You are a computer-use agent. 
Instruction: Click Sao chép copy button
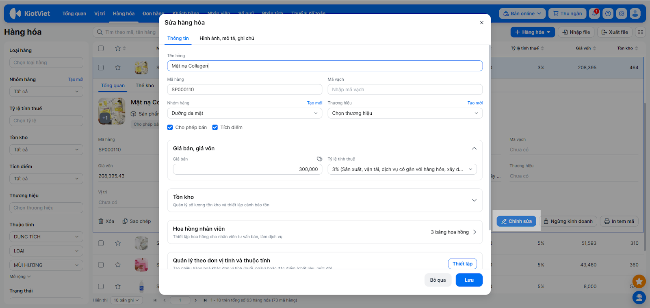click(x=136, y=221)
